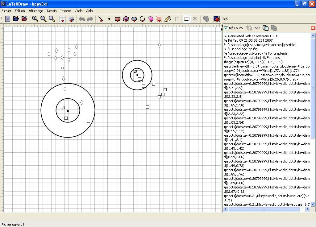Click the code panel scroll down arrow
The height and width of the screenshot is (227, 316).
[313, 204]
